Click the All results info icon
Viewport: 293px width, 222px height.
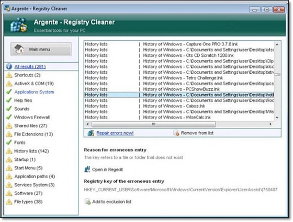(9, 67)
